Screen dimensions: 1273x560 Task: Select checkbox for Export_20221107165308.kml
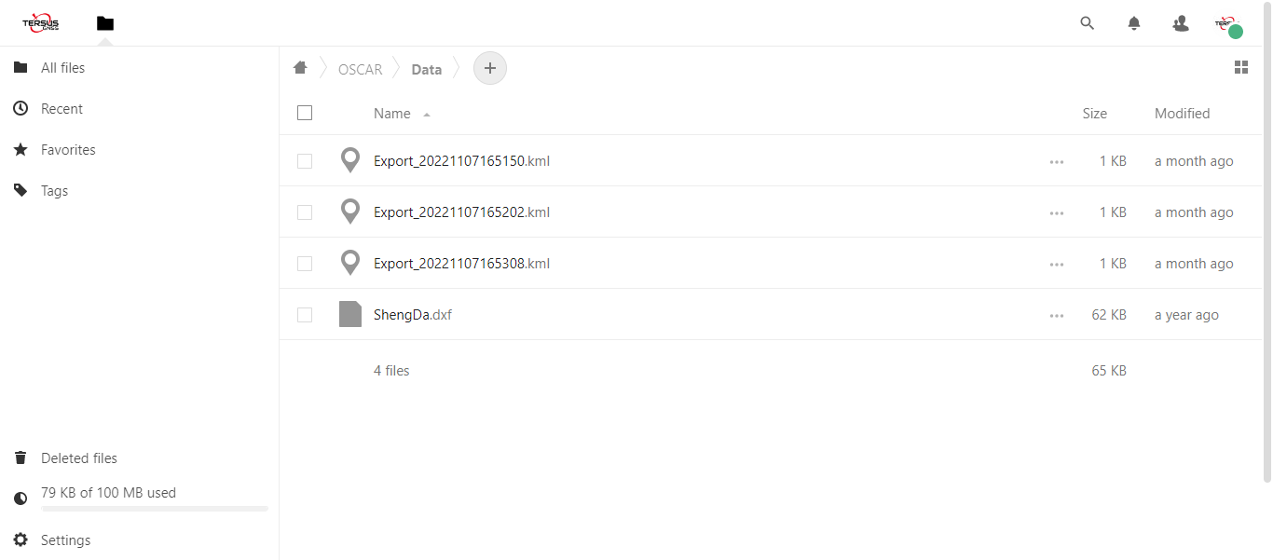(305, 264)
